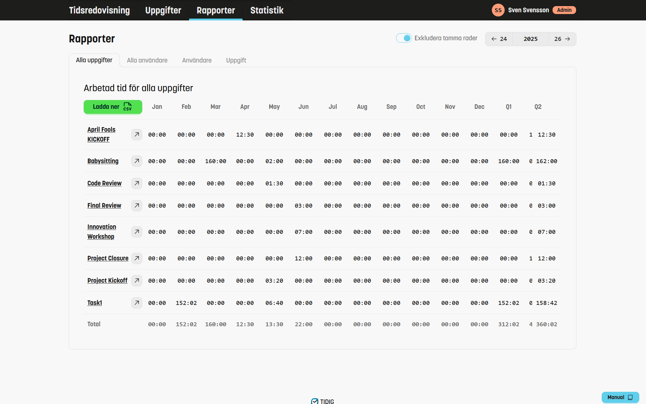Open arrow icon beside April Fools KICKOFF
The image size is (646, 404).
[x=136, y=134]
